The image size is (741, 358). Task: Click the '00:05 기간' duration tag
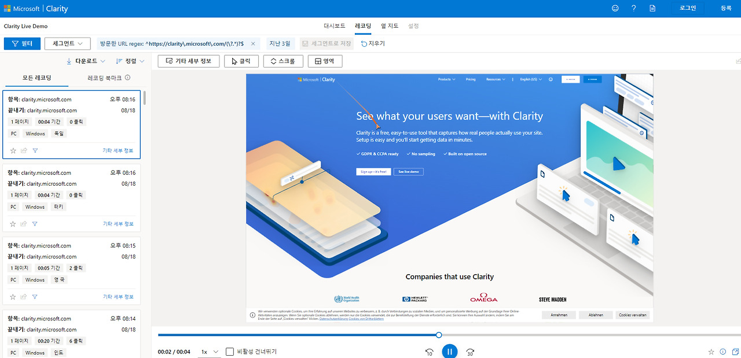click(x=49, y=268)
